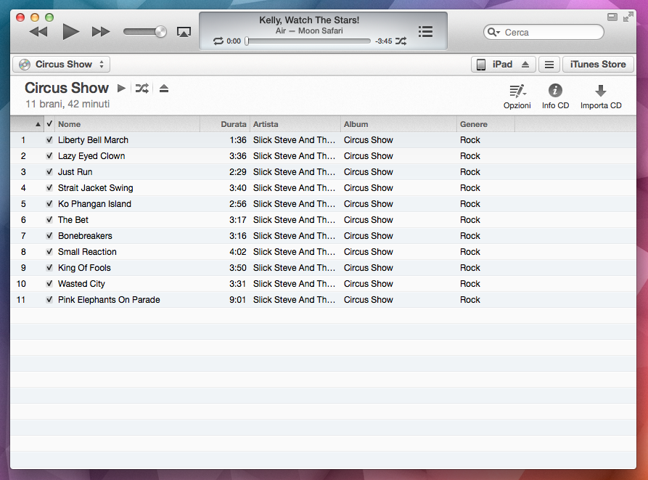The height and width of the screenshot is (480, 648).
Task: Click the Circus Show album cell for Bonebreakers
Action: click(368, 236)
